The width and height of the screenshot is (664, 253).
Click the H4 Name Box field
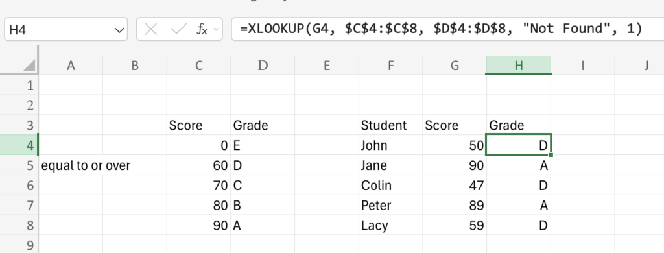pos(66,29)
